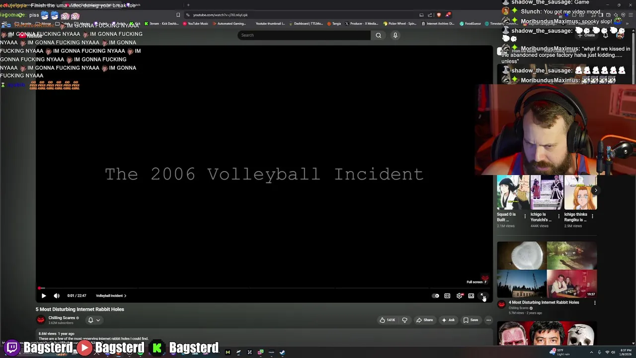Play the YouTube video
Viewport: 636px width, 358px height.
pos(44,296)
